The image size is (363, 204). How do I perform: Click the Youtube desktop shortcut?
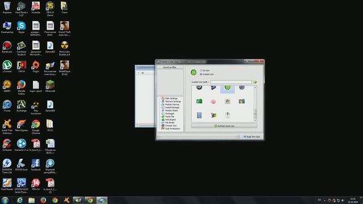pyautogui.click(x=36, y=7)
